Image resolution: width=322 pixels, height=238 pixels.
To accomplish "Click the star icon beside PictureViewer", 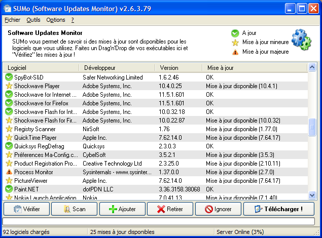I will [9, 180].
